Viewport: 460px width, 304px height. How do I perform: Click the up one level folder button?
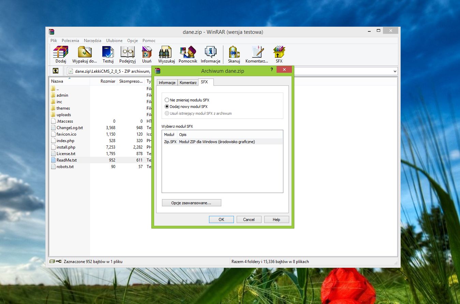coord(56,71)
